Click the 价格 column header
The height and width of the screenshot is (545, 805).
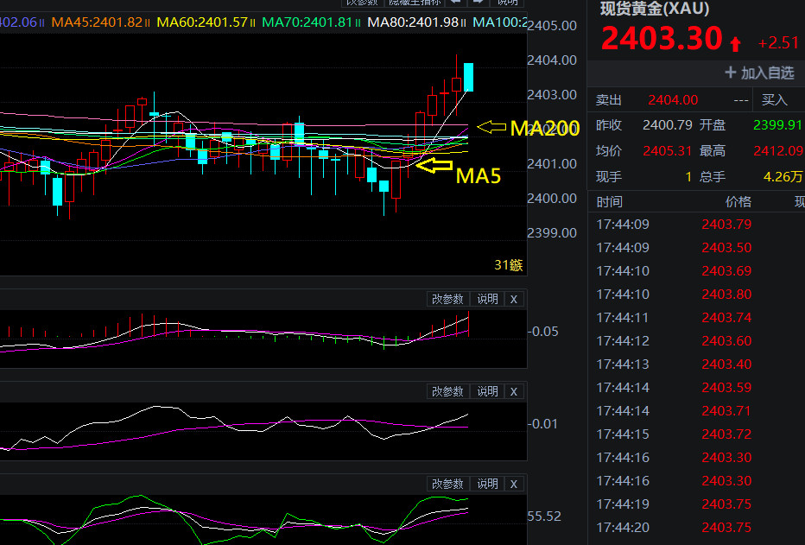tap(738, 202)
